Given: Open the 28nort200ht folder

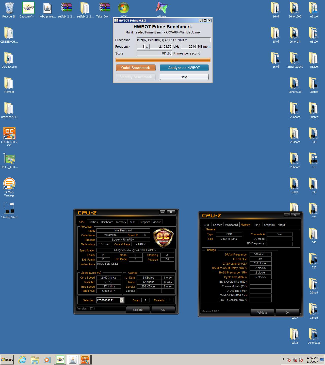Looking at the screenshot, I should [295, 60].
